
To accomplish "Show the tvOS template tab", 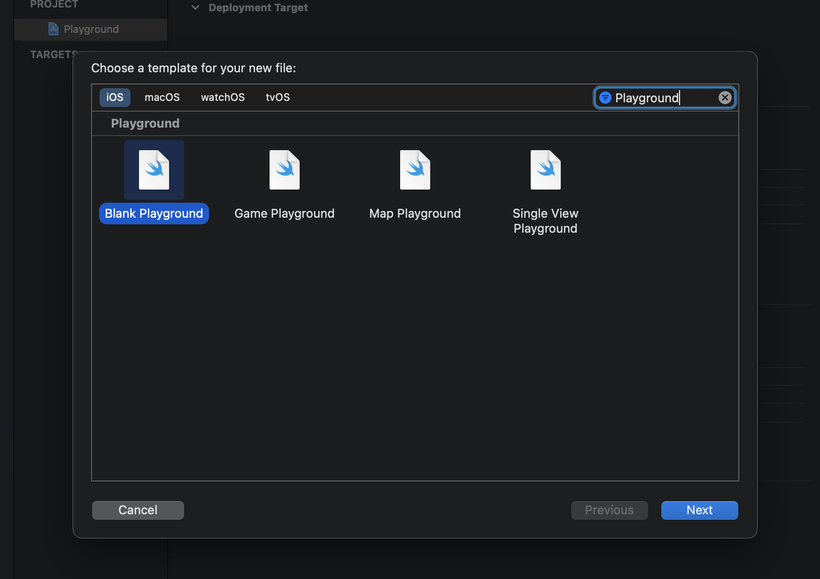I will pyautogui.click(x=278, y=97).
